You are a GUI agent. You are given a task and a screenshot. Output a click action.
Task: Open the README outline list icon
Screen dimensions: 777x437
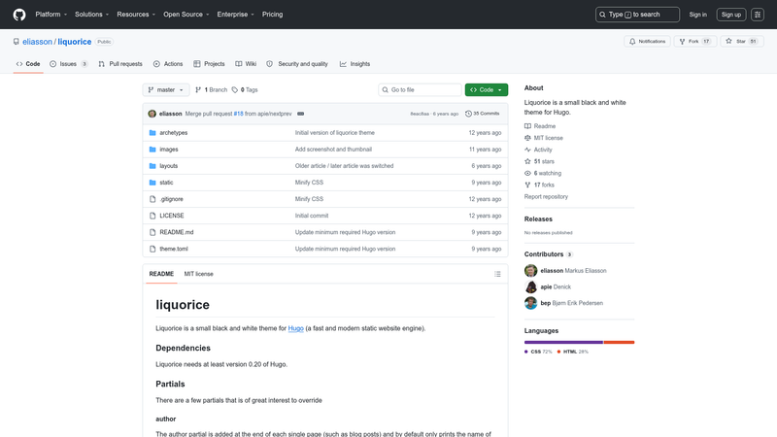tap(497, 274)
